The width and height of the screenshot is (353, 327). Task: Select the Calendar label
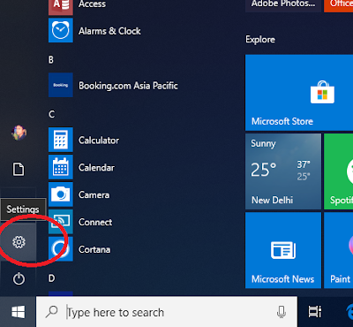click(x=96, y=168)
